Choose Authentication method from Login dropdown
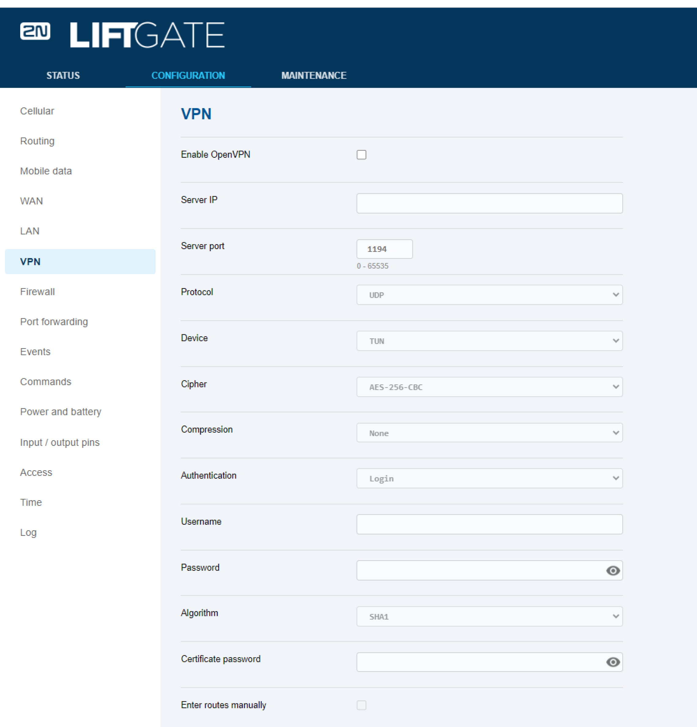697x727 pixels. point(489,479)
